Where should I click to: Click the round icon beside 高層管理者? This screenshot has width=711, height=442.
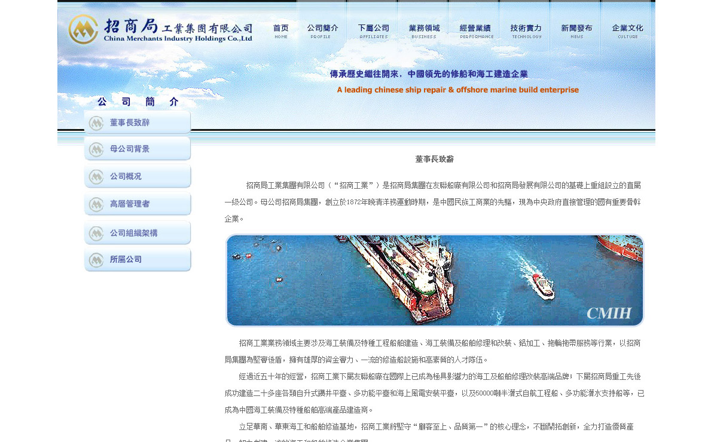96,205
